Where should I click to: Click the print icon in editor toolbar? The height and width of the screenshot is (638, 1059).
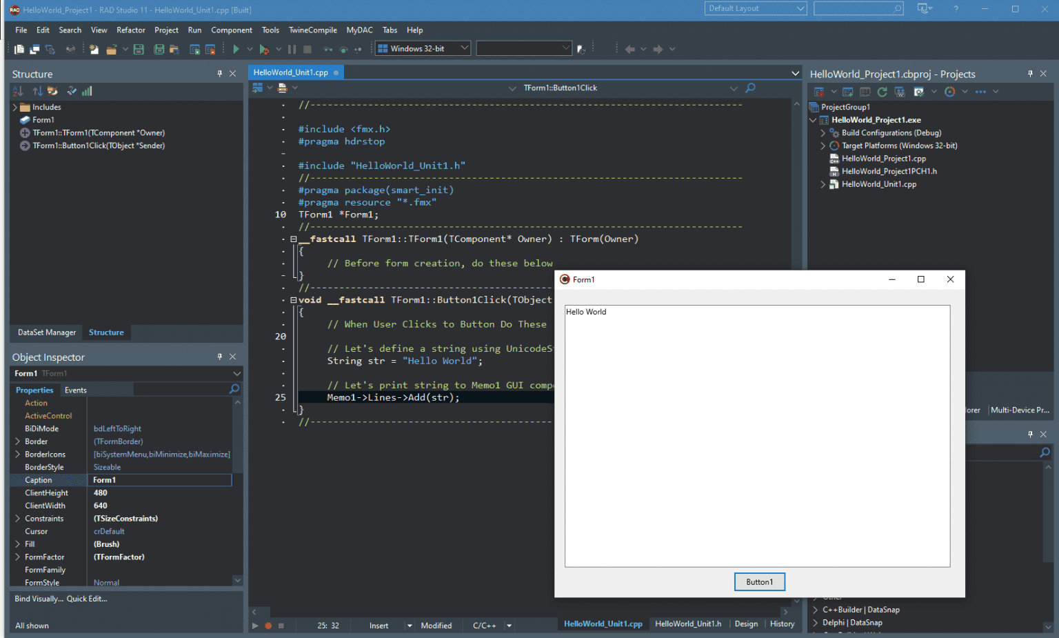click(282, 88)
